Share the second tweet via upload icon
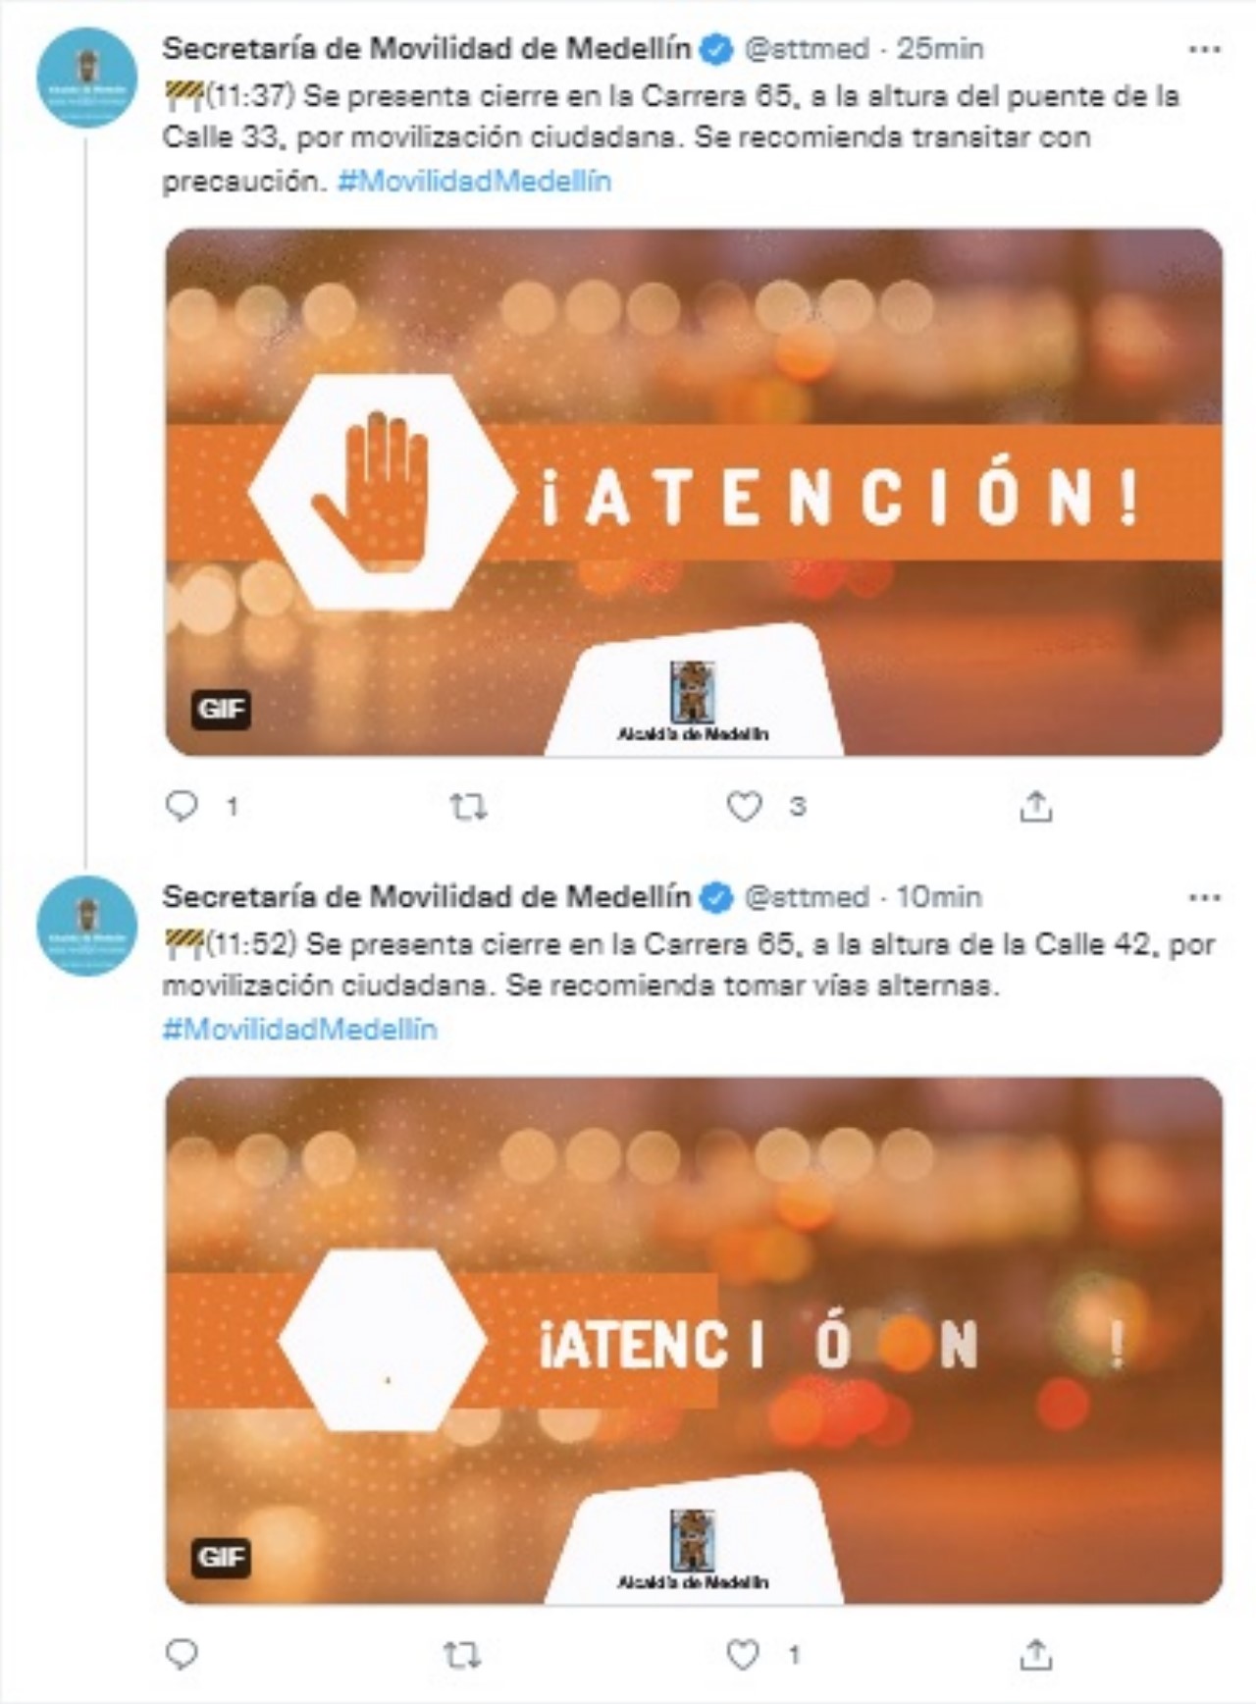1256x1704 pixels. [1036, 1654]
